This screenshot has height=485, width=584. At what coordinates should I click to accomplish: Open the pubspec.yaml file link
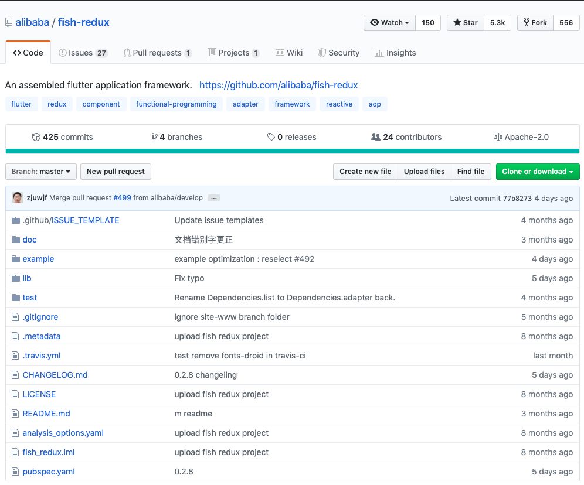click(x=49, y=472)
